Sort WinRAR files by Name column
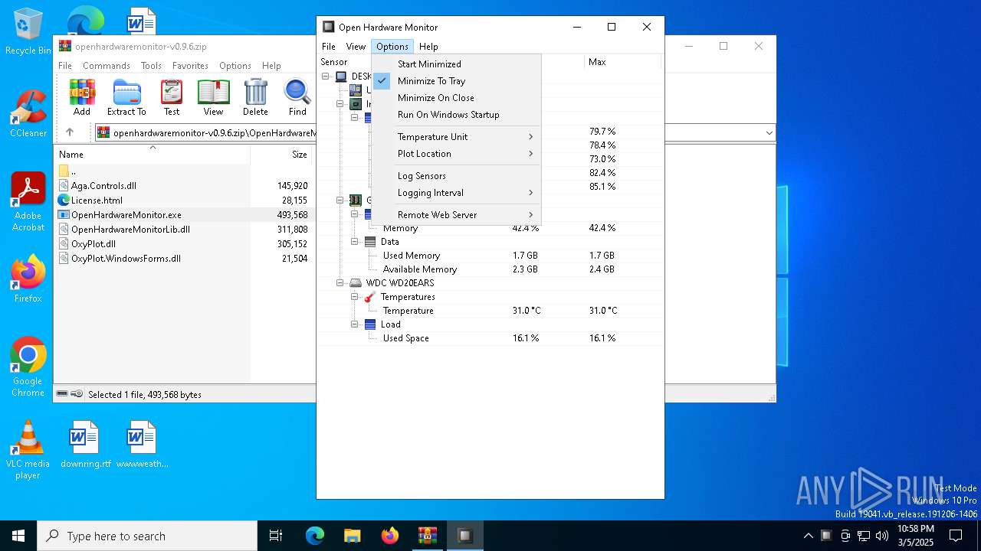The image size is (981, 551). pos(152,155)
